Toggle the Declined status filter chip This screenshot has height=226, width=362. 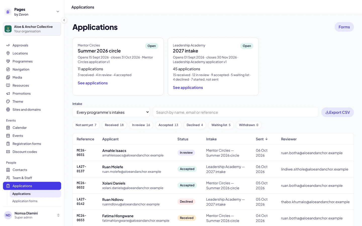coord(195,125)
